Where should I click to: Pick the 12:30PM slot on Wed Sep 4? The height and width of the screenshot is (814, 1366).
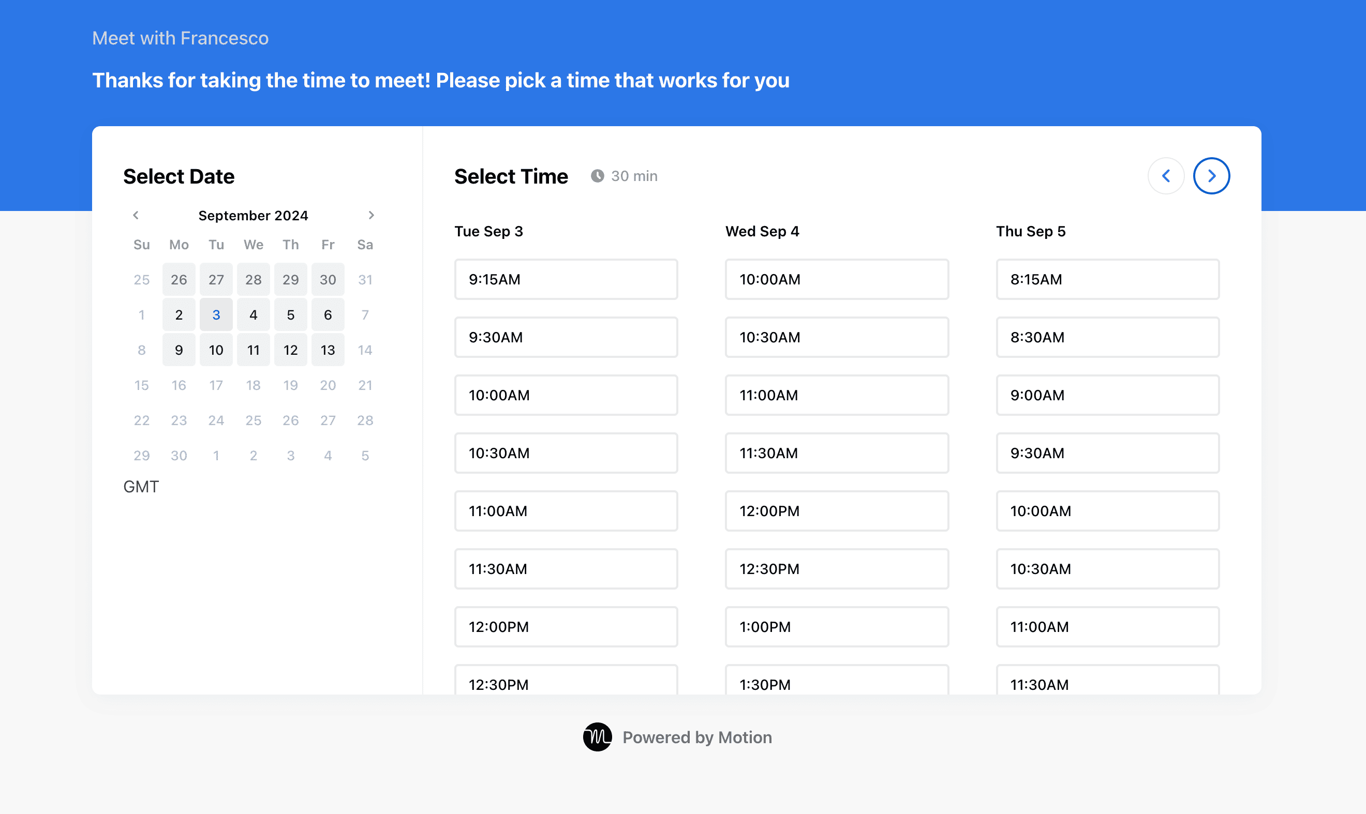click(836, 569)
